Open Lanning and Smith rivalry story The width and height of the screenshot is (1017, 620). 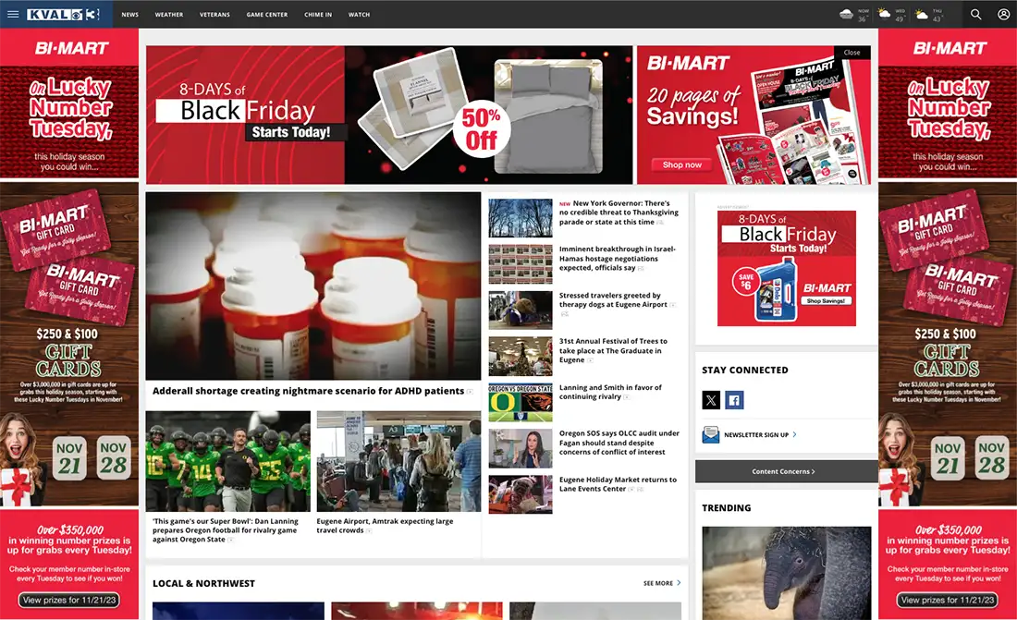[x=610, y=392]
